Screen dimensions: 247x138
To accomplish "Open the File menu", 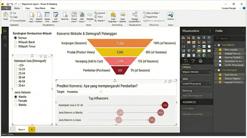I will click(x=6, y=8).
